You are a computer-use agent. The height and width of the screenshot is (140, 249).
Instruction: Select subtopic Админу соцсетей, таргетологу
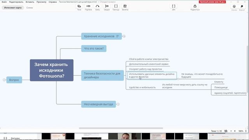pyautogui.click(x=230, y=93)
